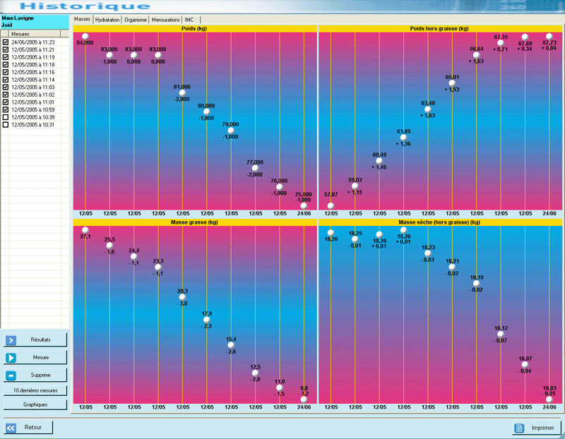
Task: Go to the Mensurations tab
Action: coord(166,20)
